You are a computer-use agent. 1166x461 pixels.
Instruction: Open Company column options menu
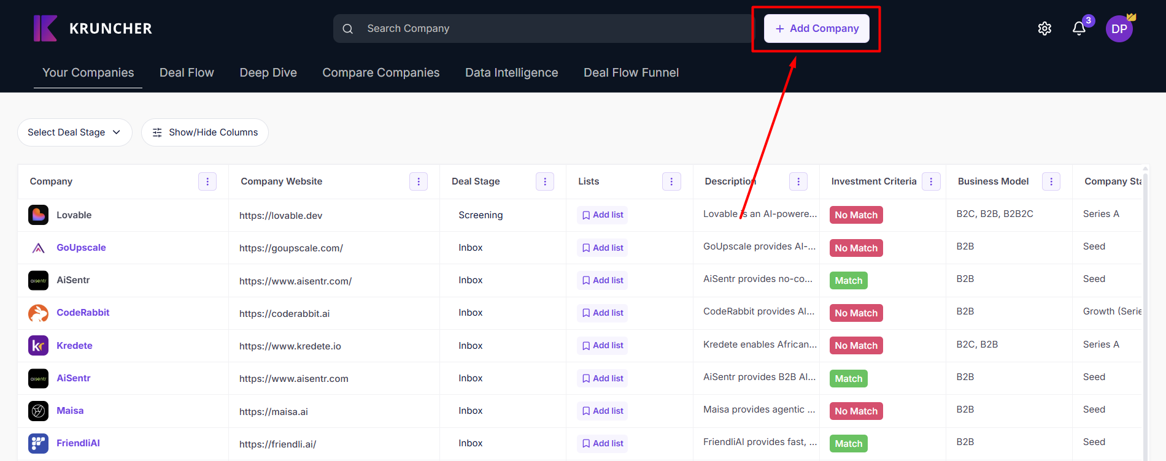[207, 181]
